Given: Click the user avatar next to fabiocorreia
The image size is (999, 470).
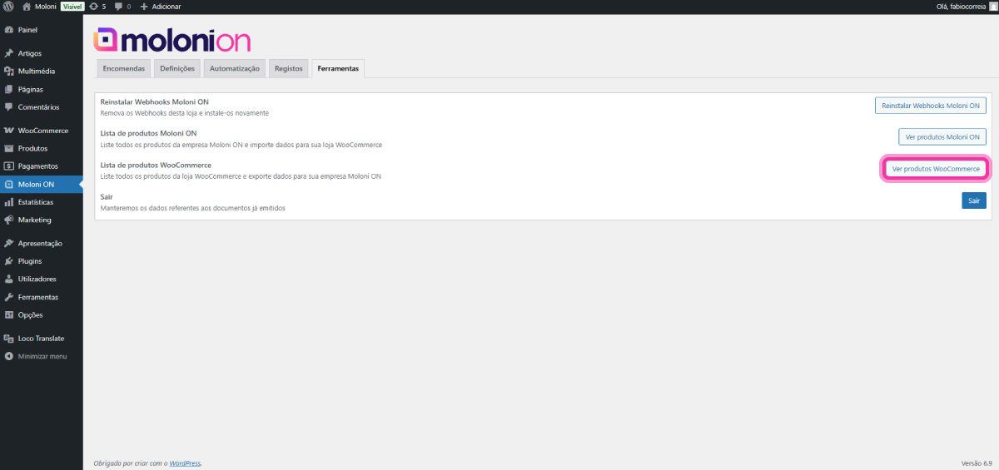Looking at the screenshot, I should [992, 6].
